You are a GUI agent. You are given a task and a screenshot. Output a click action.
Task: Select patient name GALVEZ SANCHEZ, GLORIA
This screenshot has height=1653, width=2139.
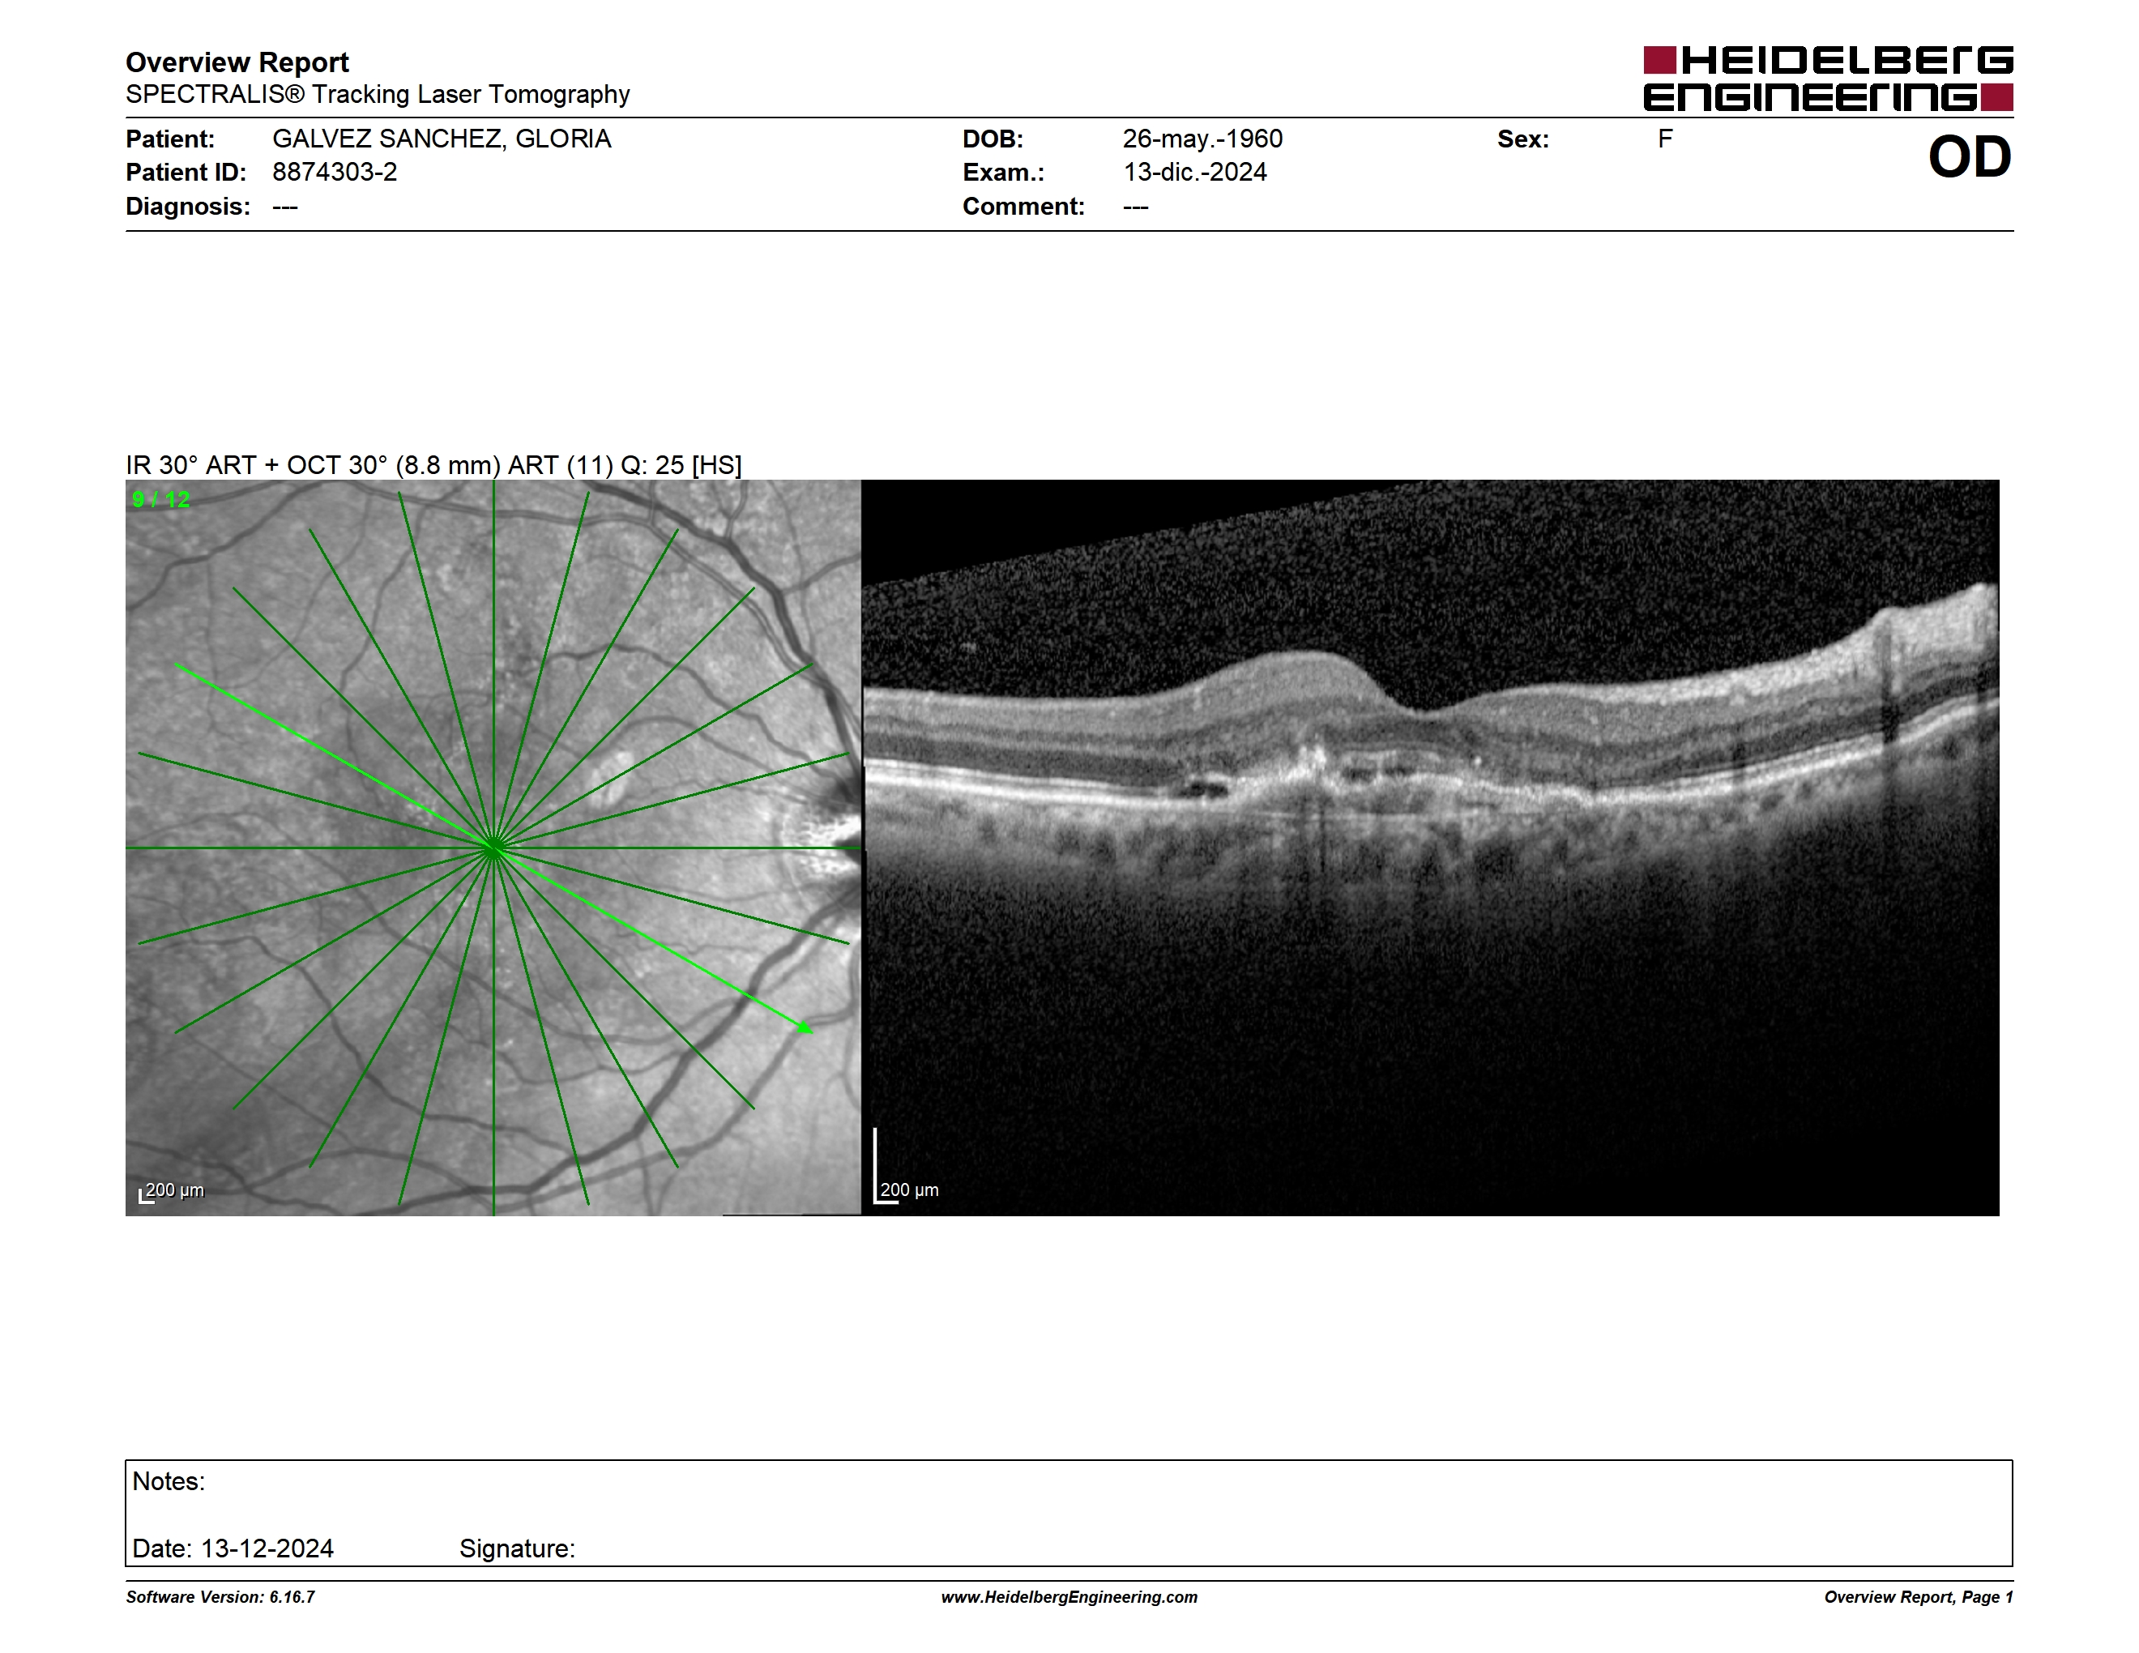click(442, 139)
